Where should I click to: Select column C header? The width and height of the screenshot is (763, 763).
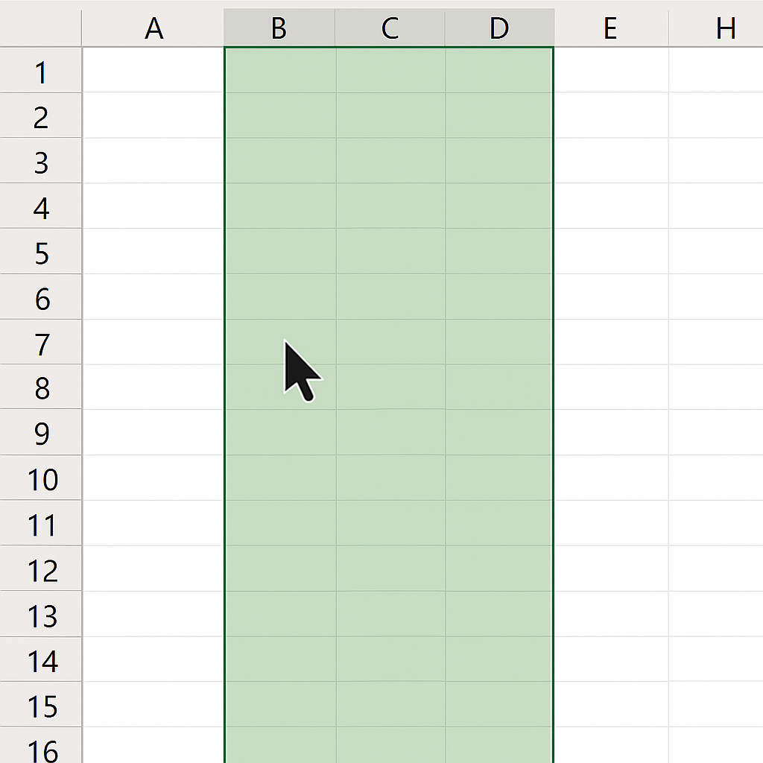coord(390,28)
